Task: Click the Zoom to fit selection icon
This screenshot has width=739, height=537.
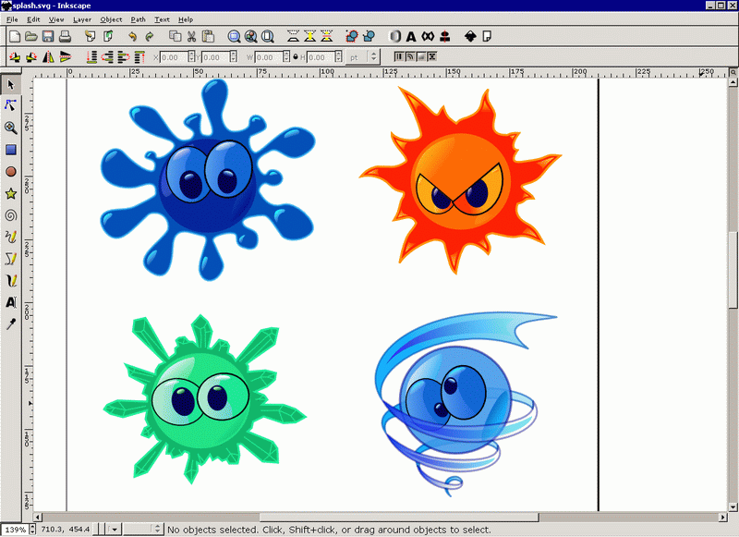Action: 235,36
